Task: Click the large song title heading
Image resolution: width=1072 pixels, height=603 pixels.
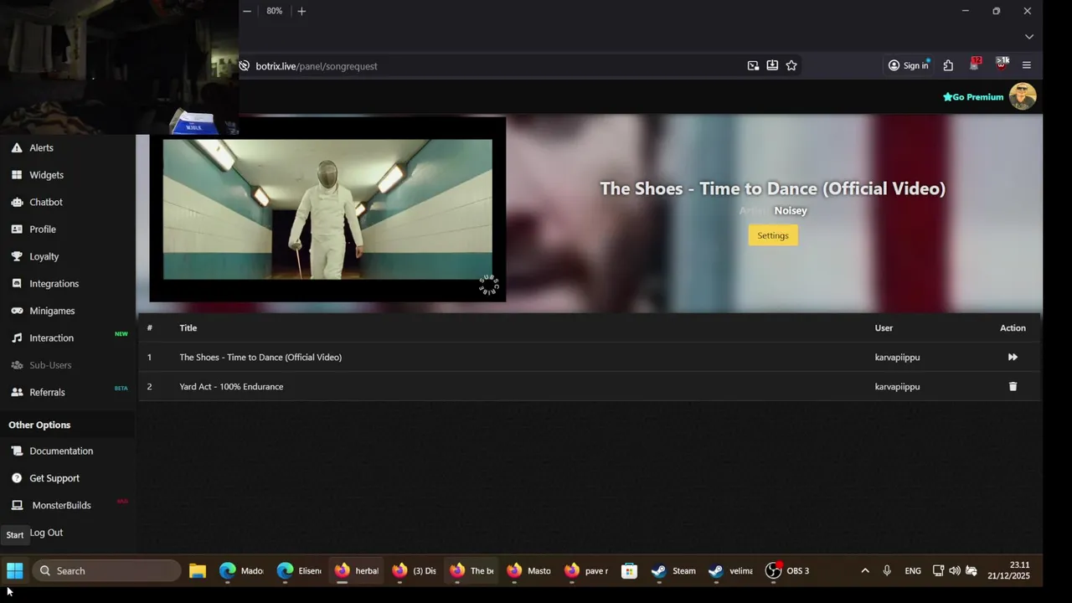Action: 772,188
